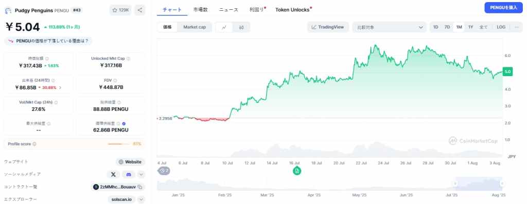Click the info icon beside Unlocked Mkt Cap
Image resolution: width=527 pixels, height=204 pixels.
click(128, 59)
